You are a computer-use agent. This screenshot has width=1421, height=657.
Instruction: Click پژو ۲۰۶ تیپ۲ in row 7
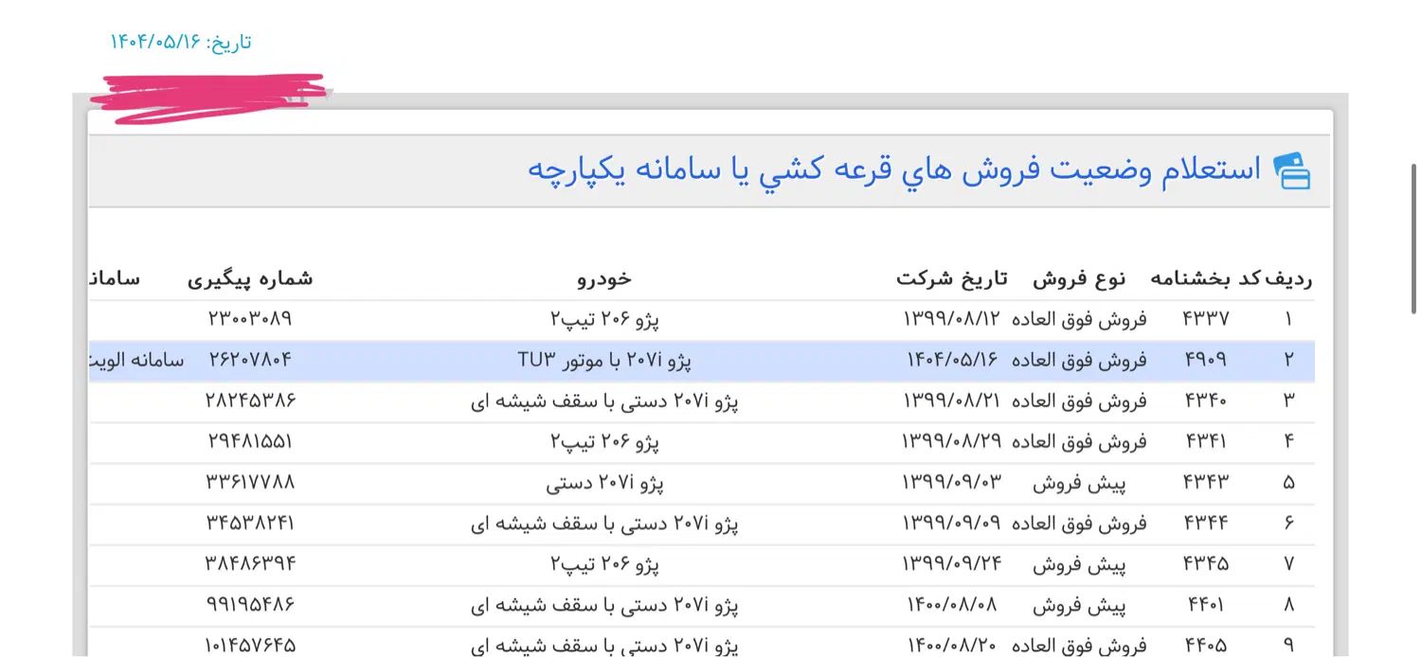(x=604, y=563)
